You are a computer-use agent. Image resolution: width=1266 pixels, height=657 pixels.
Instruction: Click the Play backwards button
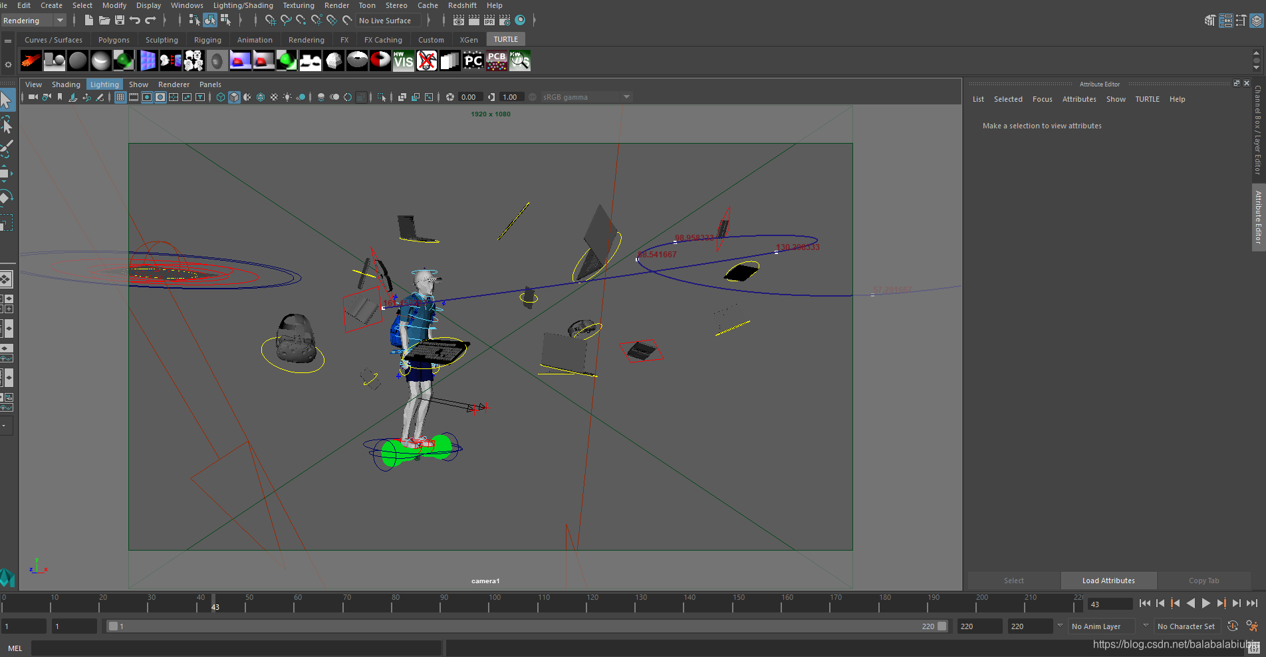1190,603
